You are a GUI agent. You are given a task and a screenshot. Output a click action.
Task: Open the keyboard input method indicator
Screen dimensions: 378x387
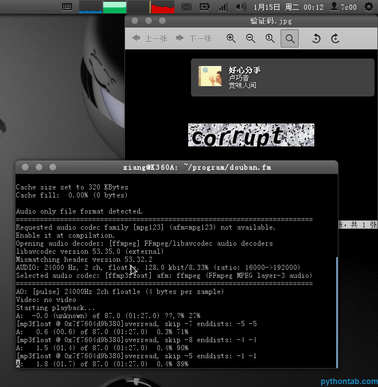67,7
